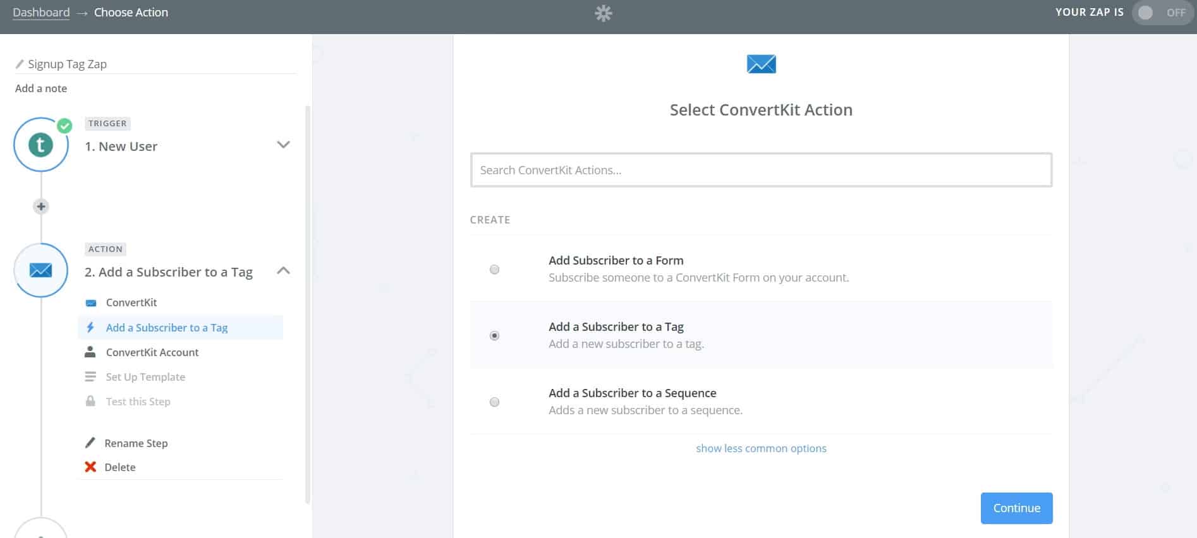The image size is (1197, 538).
Task: Click Add a note link
Action: (x=41, y=88)
